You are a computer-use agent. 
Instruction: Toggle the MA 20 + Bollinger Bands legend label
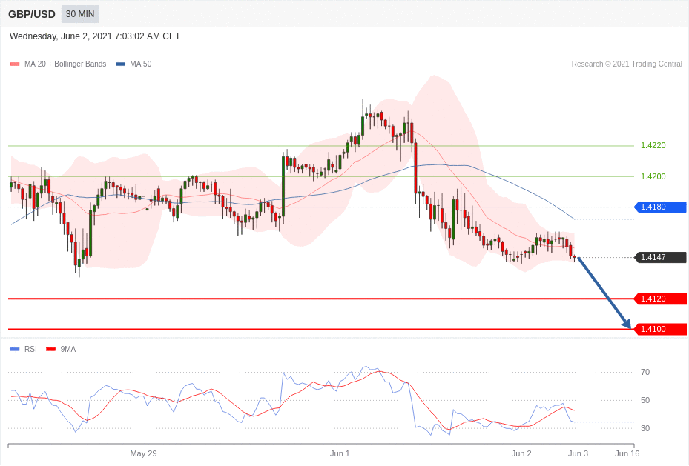pyautogui.click(x=65, y=64)
